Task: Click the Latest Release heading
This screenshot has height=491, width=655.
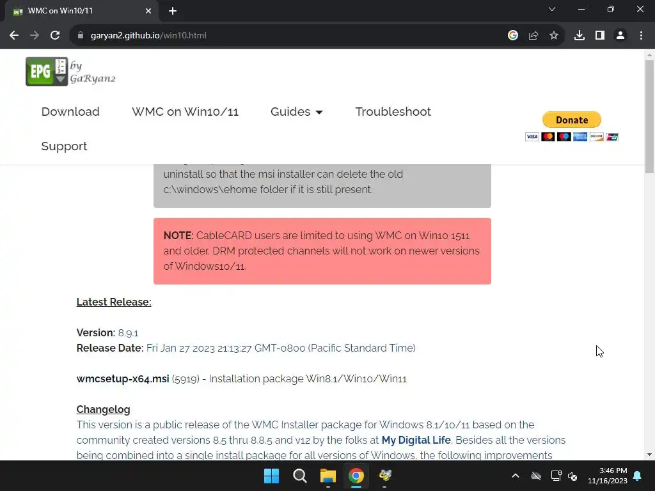Action: 114,302
